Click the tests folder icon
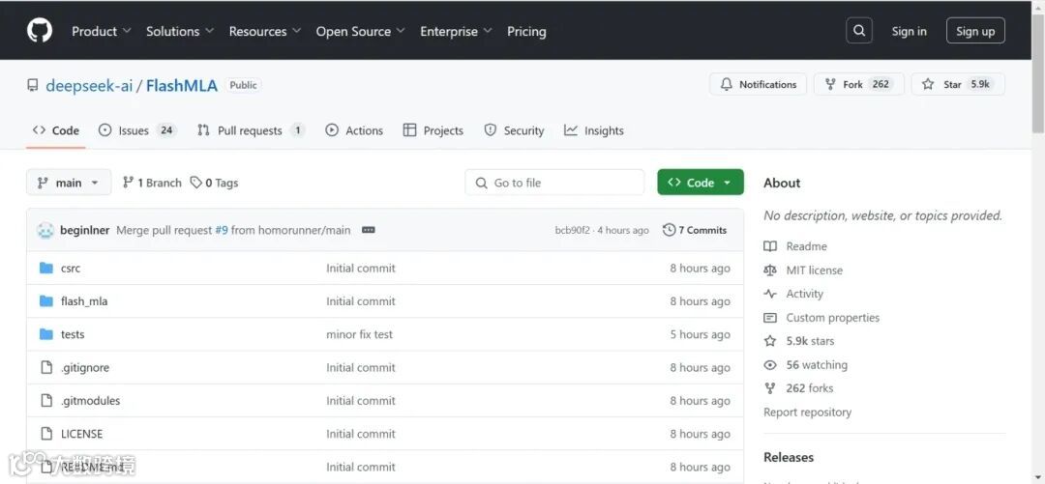This screenshot has height=484, width=1045. tap(46, 334)
